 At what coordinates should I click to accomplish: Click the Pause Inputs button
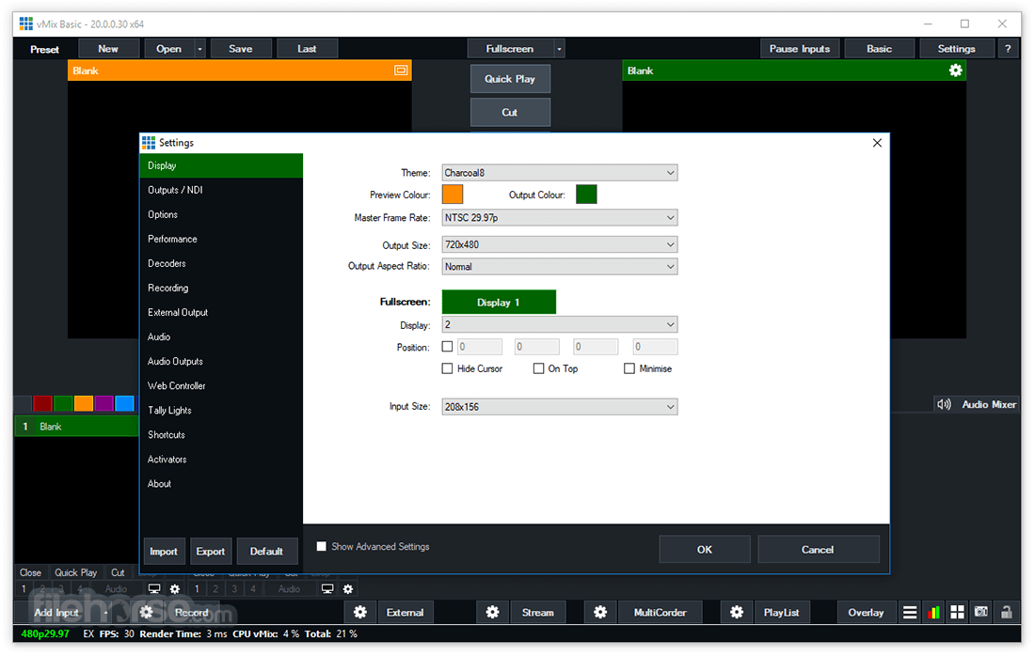[800, 49]
